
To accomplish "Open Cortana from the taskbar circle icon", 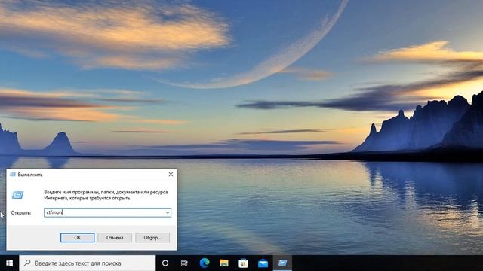I will [165, 263].
